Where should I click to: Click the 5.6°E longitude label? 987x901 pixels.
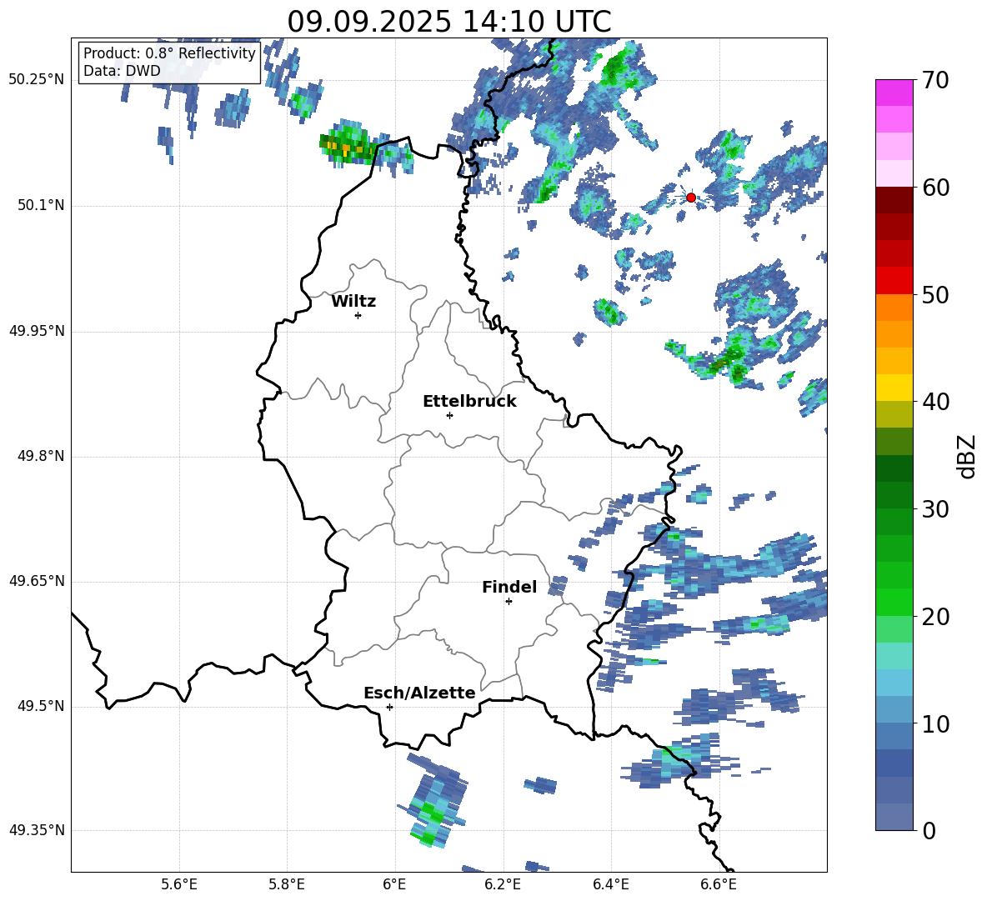[x=179, y=884]
